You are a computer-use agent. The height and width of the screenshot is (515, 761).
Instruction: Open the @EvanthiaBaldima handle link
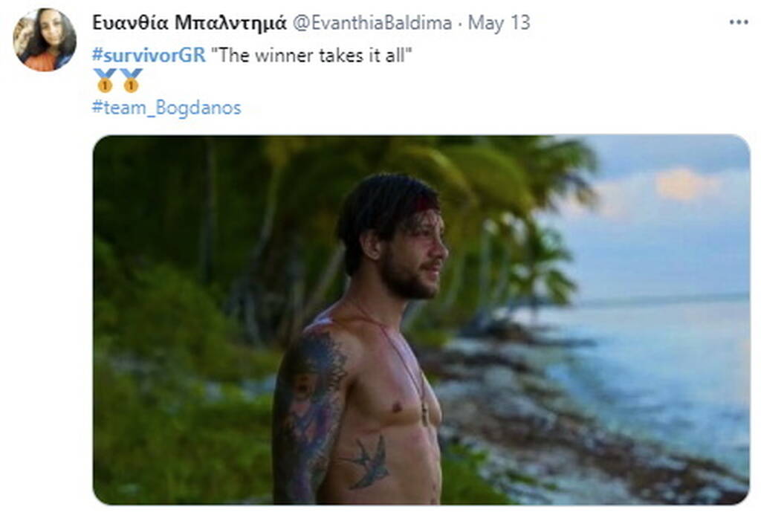point(372,23)
